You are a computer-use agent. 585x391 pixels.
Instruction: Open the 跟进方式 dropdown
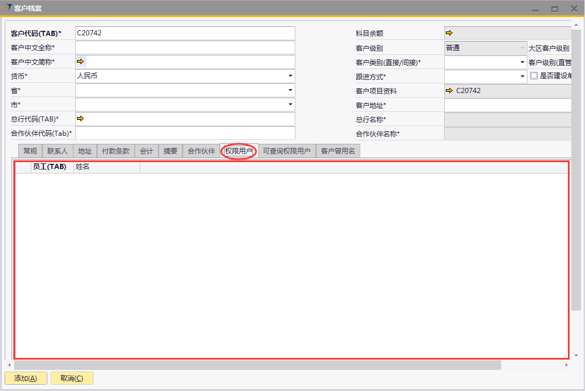click(522, 76)
